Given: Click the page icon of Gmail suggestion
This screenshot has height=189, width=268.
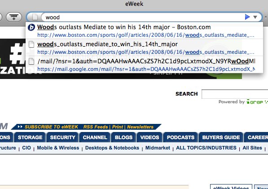Looking at the screenshot, I should tap(31, 62).
